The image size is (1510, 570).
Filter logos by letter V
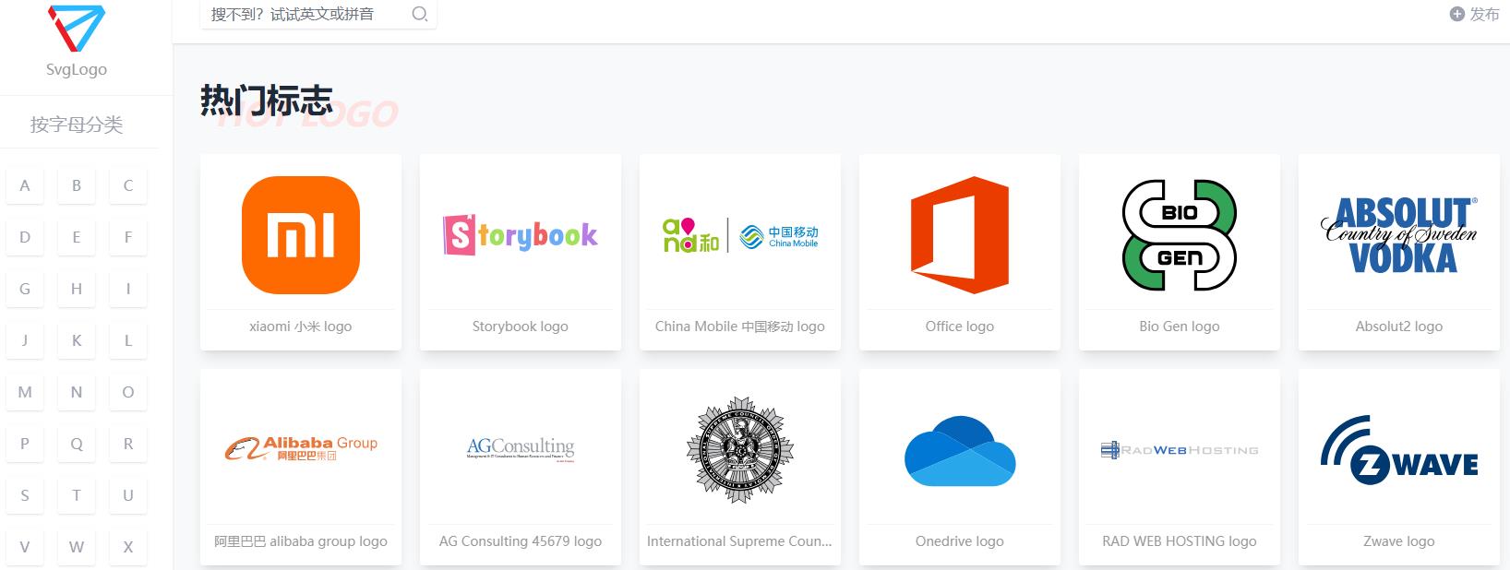pos(25,547)
